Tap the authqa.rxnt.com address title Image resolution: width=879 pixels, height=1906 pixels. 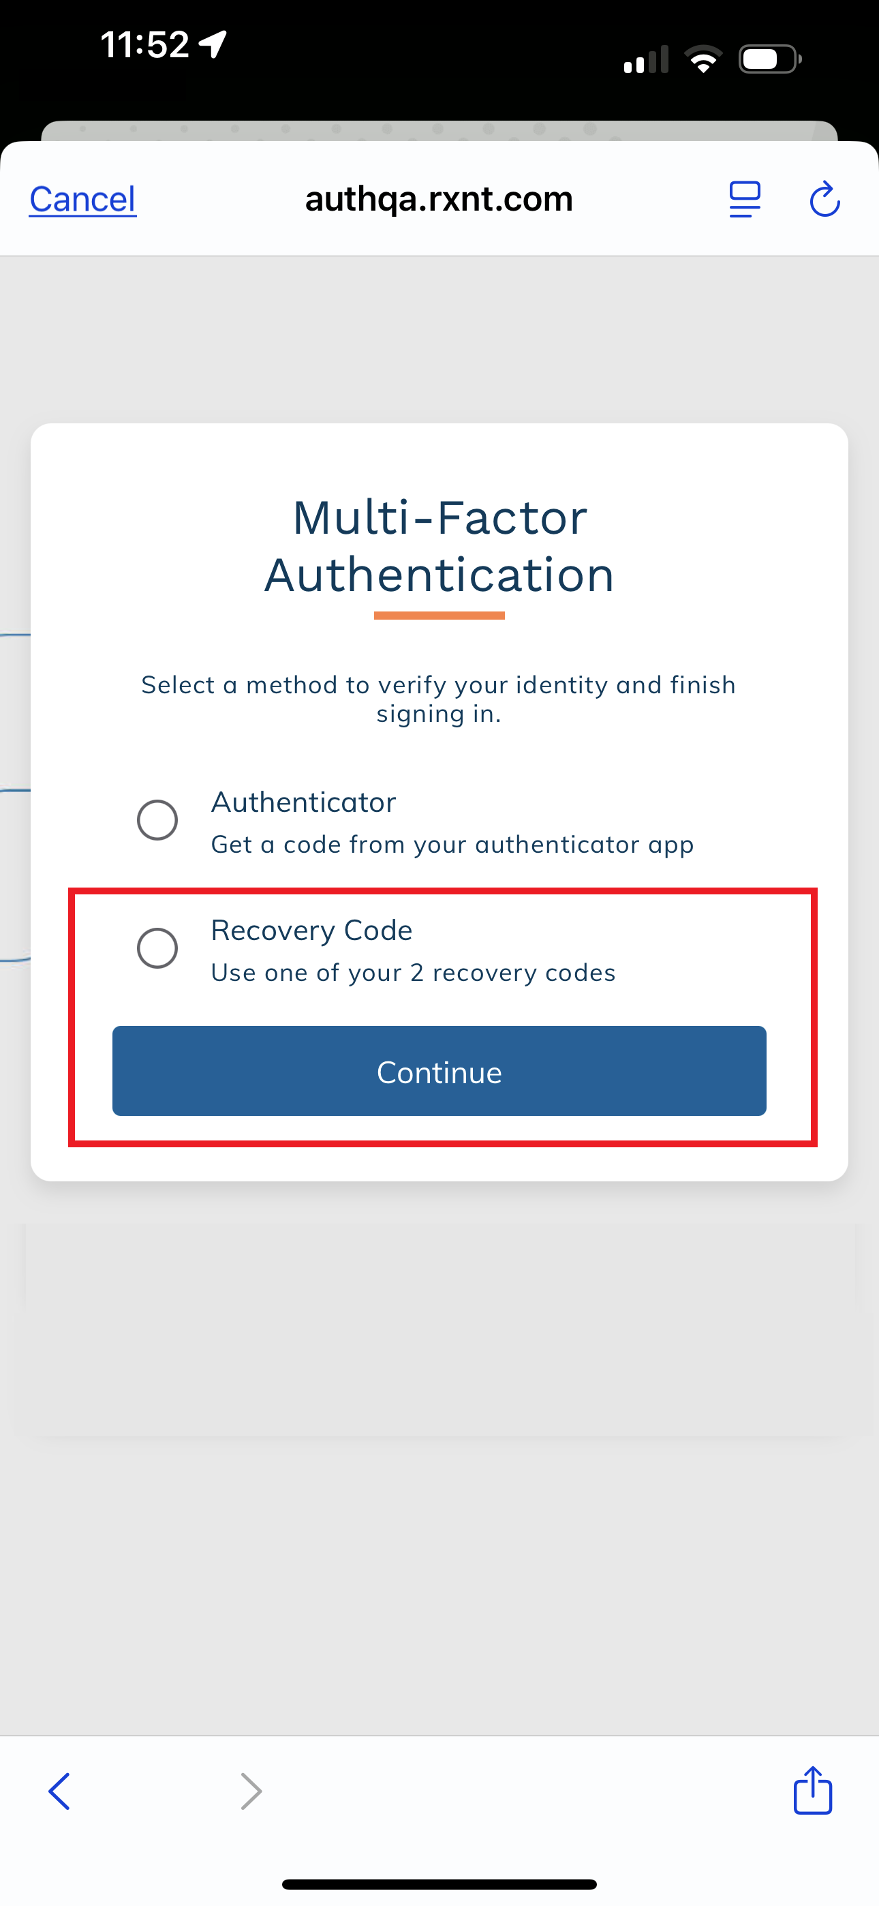pos(439,199)
